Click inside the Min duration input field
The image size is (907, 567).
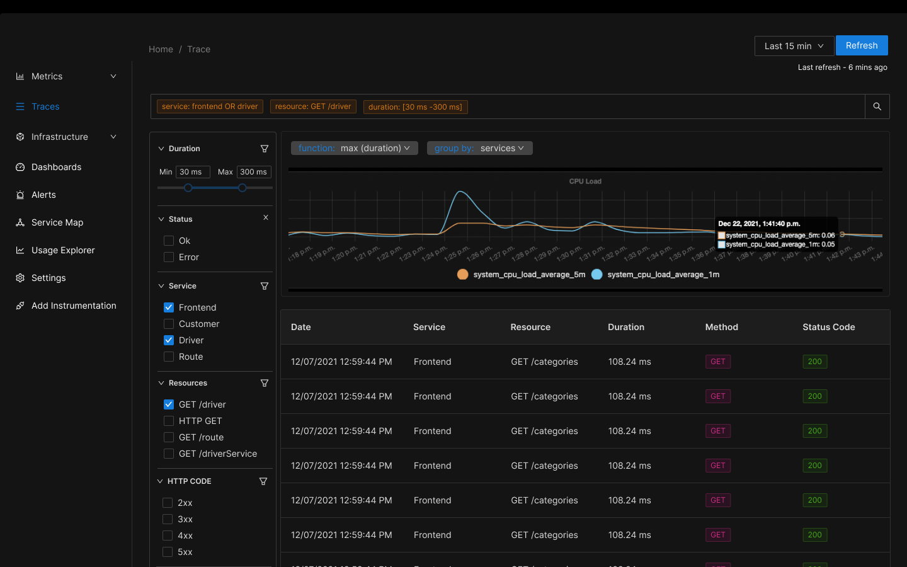click(x=193, y=171)
